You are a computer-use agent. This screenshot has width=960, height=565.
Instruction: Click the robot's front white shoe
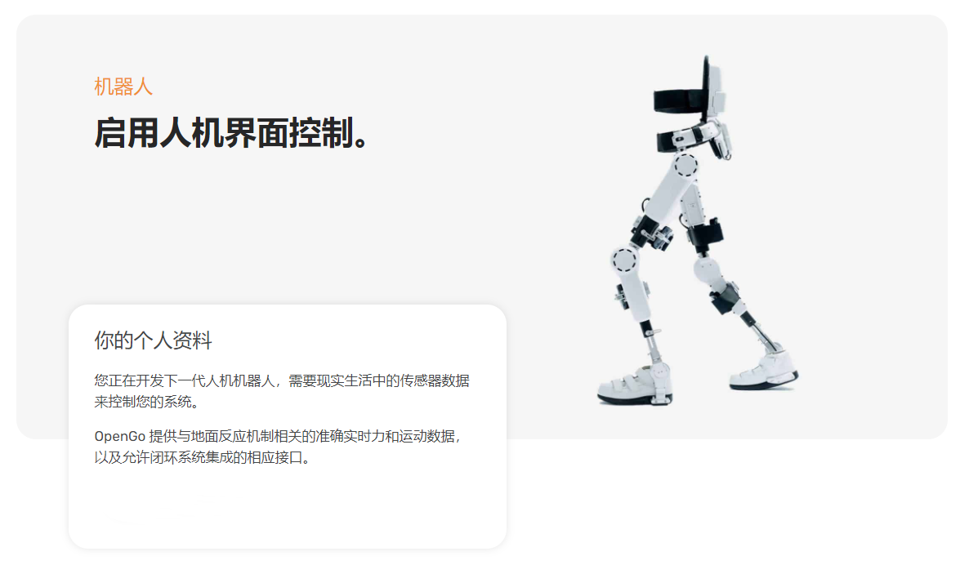pyautogui.click(x=634, y=385)
